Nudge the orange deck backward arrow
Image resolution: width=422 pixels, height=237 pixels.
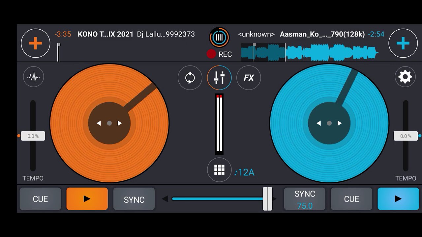click(99, 123)
